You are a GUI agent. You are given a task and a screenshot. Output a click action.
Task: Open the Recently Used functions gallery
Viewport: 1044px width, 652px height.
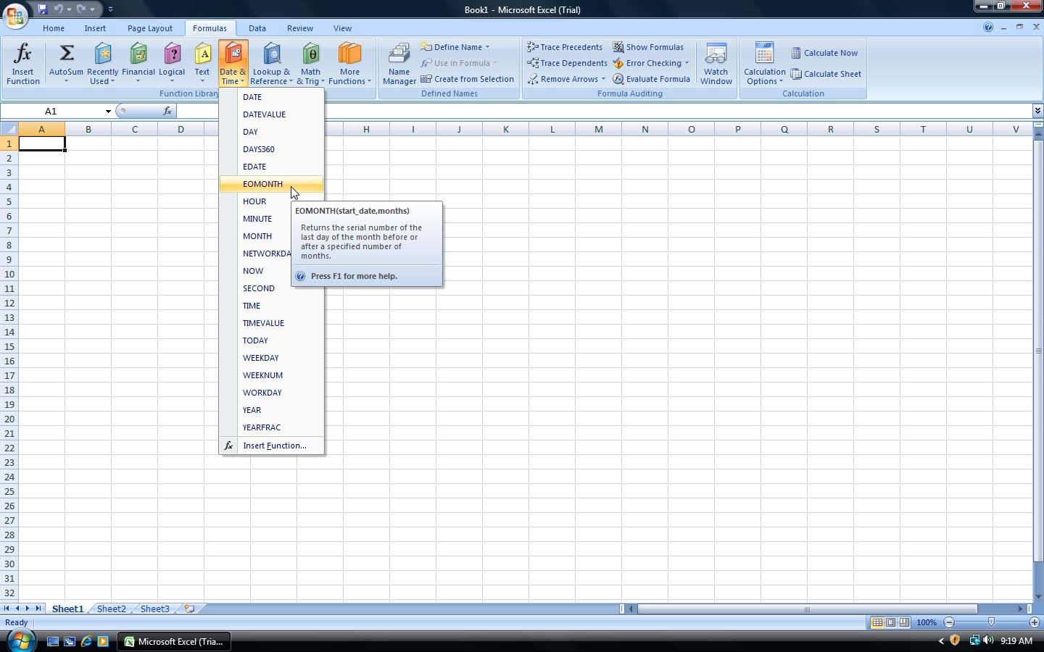click(x=102, y=64)
